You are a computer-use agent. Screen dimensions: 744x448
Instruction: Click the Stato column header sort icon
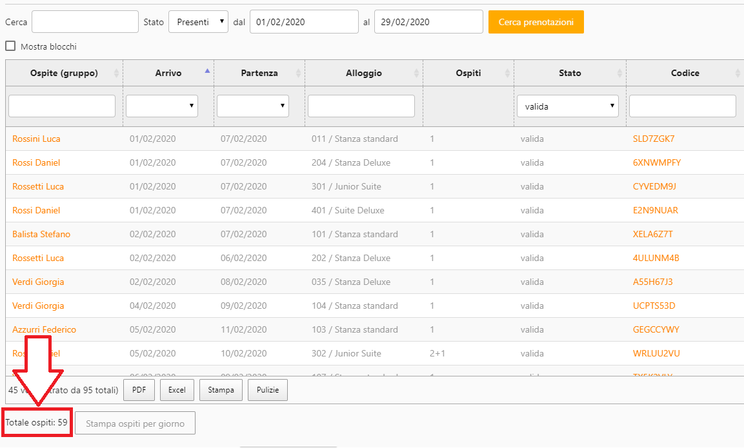coord(619,73)
